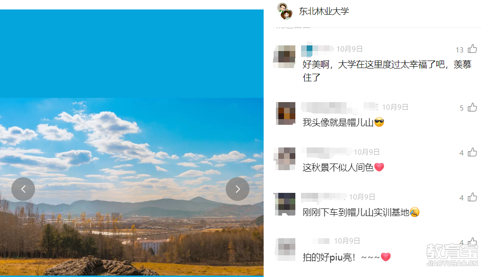Like the 我头像就是帽儿山 comment
This screenshot has height=277, width=488.
tap(472, 107)
